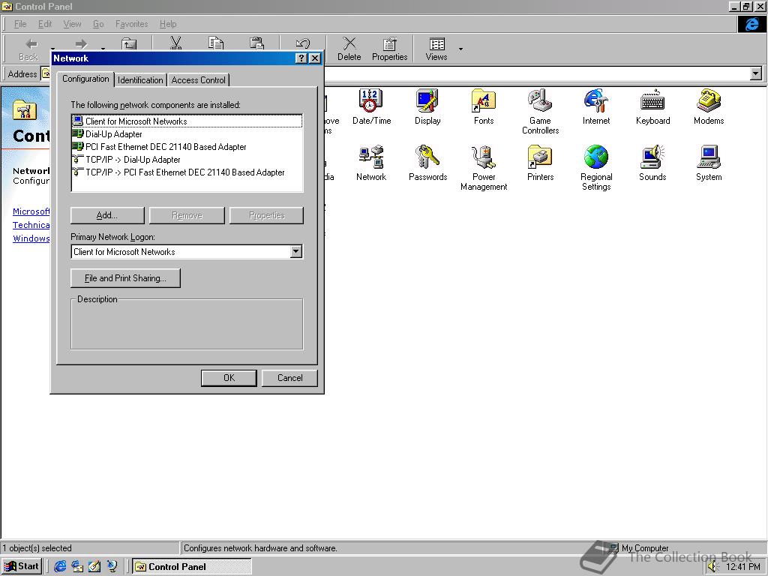Open the Printers folder icon
The width and height of the screenshot is (768, 576).
coord(540,163)
